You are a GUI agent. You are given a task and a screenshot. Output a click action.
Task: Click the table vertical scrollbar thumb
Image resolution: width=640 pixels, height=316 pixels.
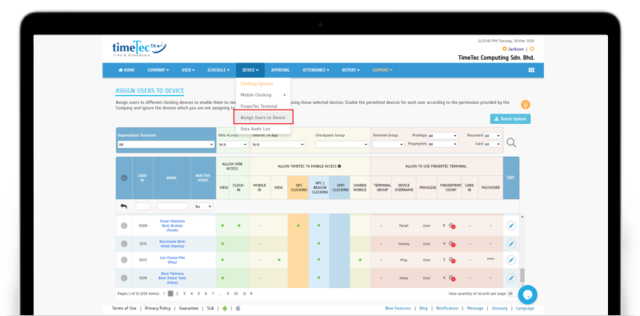(522, 275)
